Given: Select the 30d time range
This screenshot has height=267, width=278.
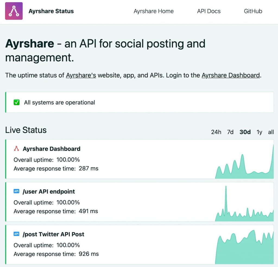Looking at the screenshot, I should point(245,132).
